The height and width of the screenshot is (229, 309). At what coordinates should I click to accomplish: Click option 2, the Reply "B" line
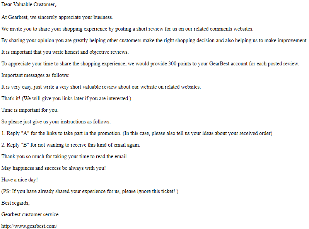coord(71,145)
